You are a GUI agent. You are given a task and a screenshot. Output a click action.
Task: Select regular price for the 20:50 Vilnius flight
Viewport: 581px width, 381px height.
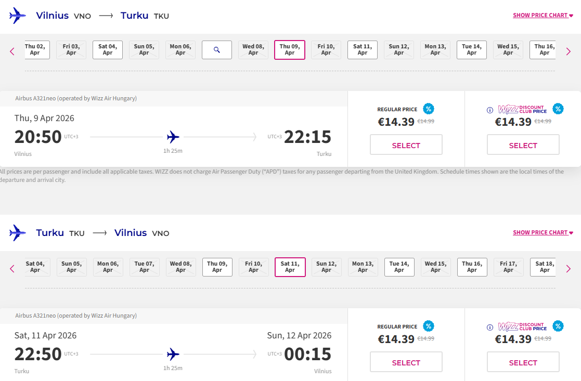(x=406, y=145)
